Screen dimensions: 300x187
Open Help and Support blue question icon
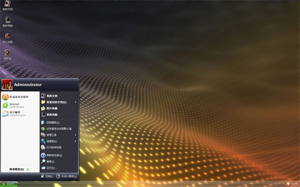pyautogui.click(x=59, y=155)
